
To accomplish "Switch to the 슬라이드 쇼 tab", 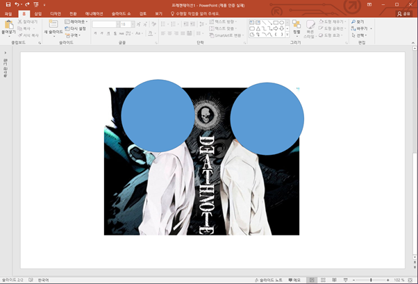I will (x=121, y=14).
